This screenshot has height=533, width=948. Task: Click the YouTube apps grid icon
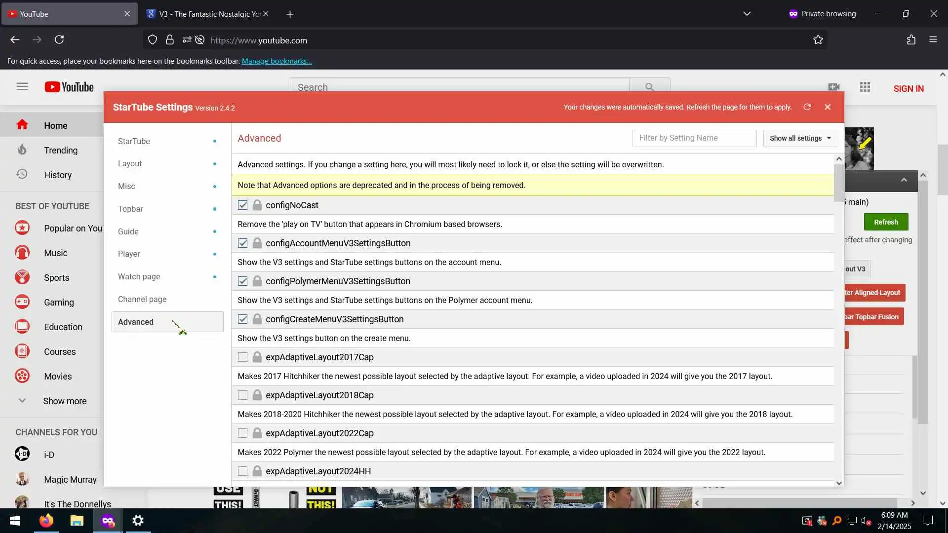tap(865, 87)
